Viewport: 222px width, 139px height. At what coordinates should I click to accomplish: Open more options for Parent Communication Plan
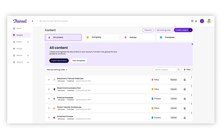click(191, 86)
